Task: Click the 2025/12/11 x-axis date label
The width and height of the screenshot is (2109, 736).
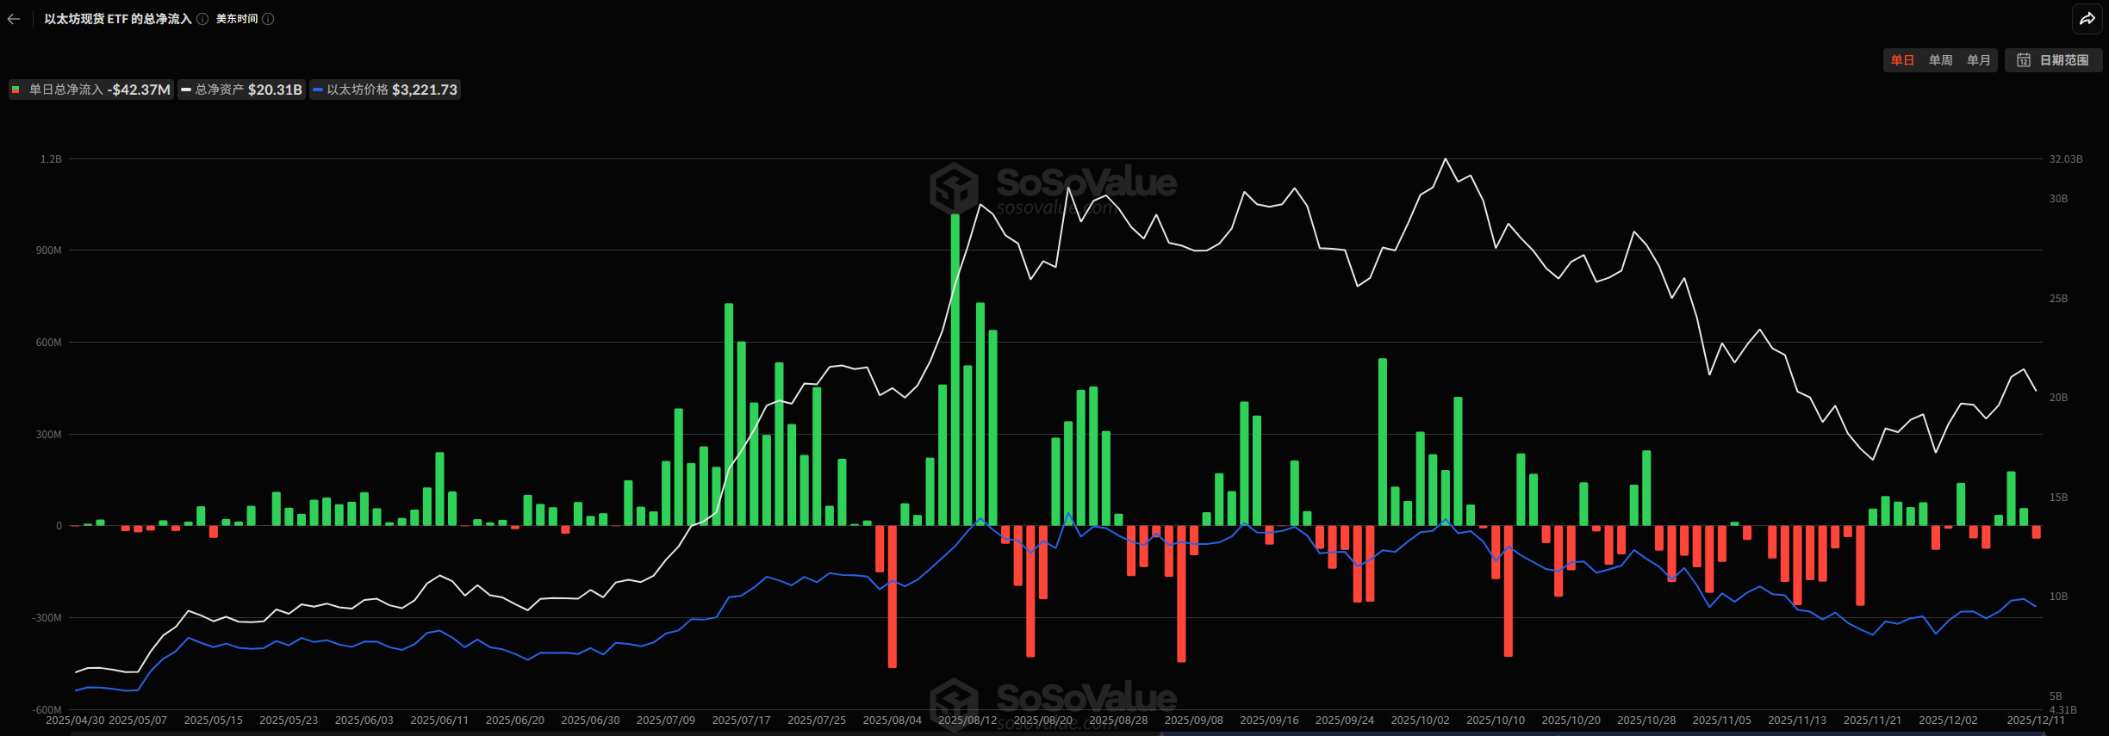Action: click(2035, 721)
